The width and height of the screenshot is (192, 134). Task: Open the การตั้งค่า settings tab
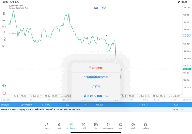coord(145,126)
